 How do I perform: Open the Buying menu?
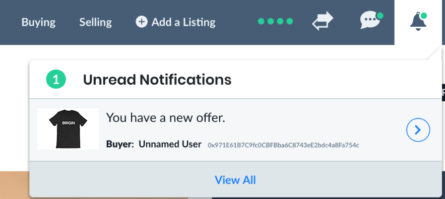38,22
